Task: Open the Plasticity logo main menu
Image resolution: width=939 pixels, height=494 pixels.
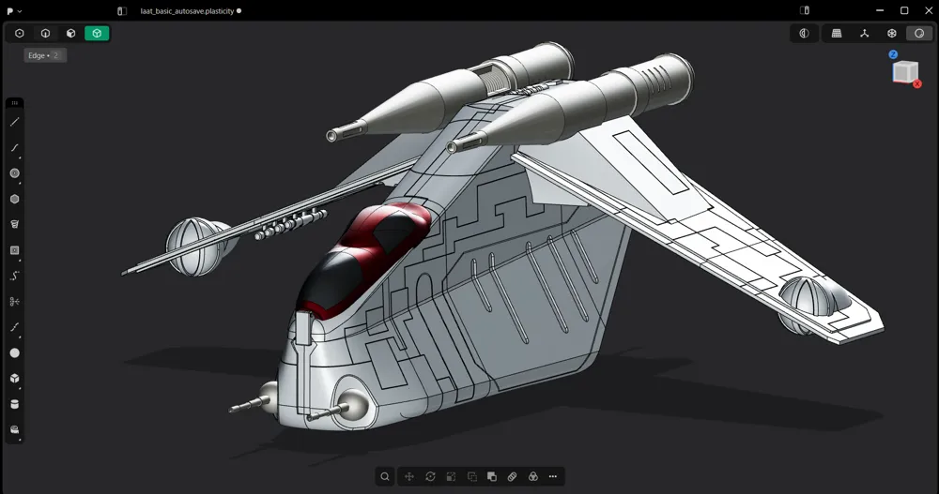Action: [x=14, y=10]
